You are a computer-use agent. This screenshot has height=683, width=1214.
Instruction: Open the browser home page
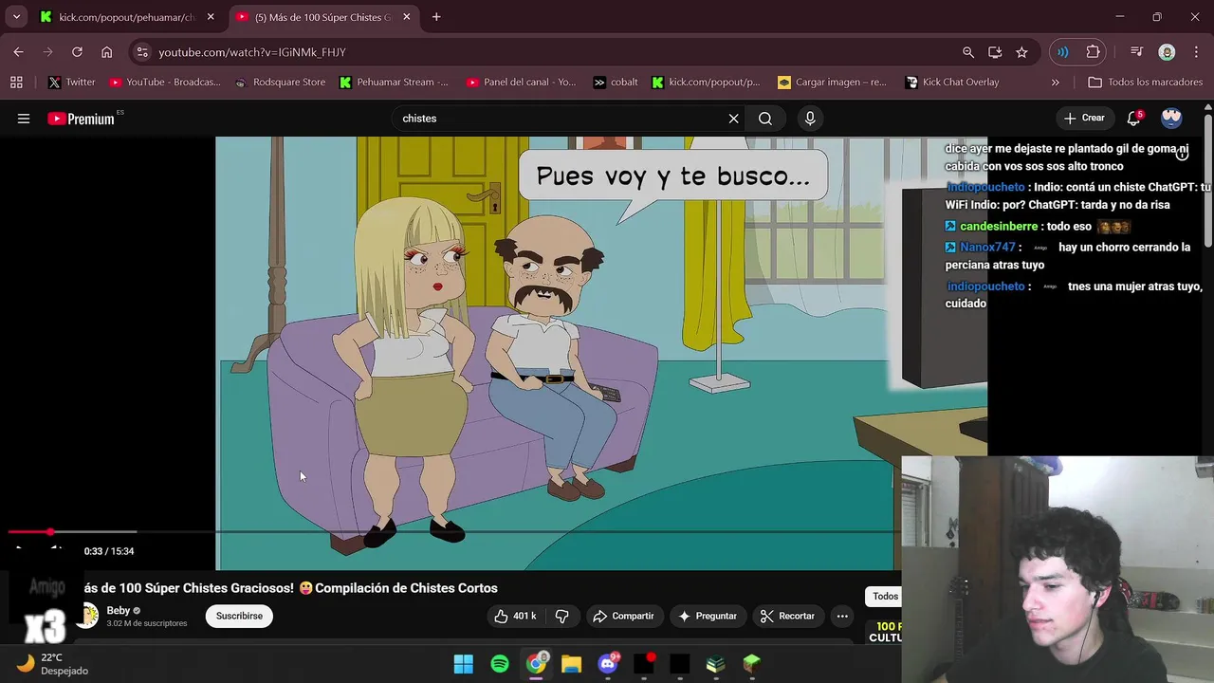(106, 52)
